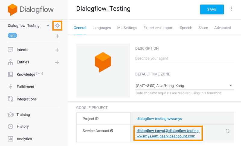The width and height of the screenshot is (241, 146).
Task: Create a new intent with plus icon
Action: (57, 50)
